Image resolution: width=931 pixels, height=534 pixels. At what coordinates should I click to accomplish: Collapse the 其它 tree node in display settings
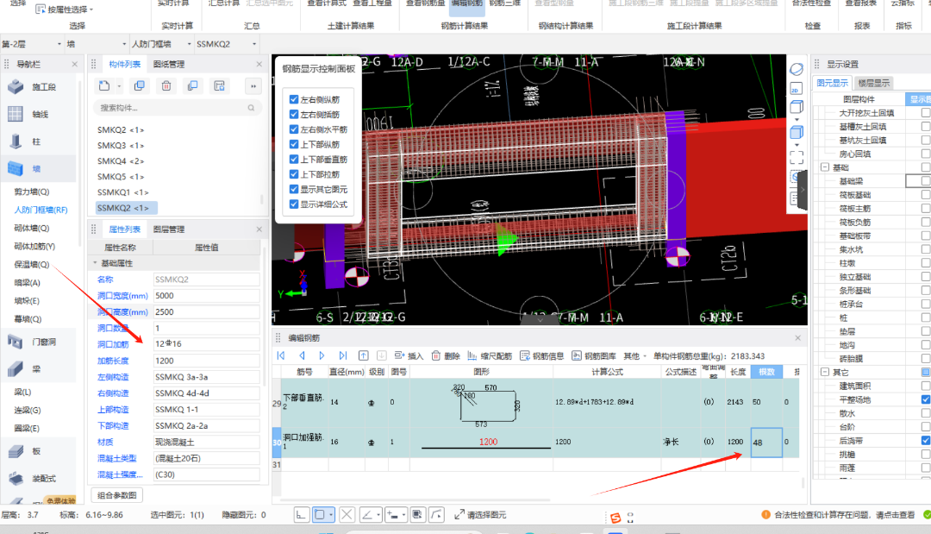(825, 372)
